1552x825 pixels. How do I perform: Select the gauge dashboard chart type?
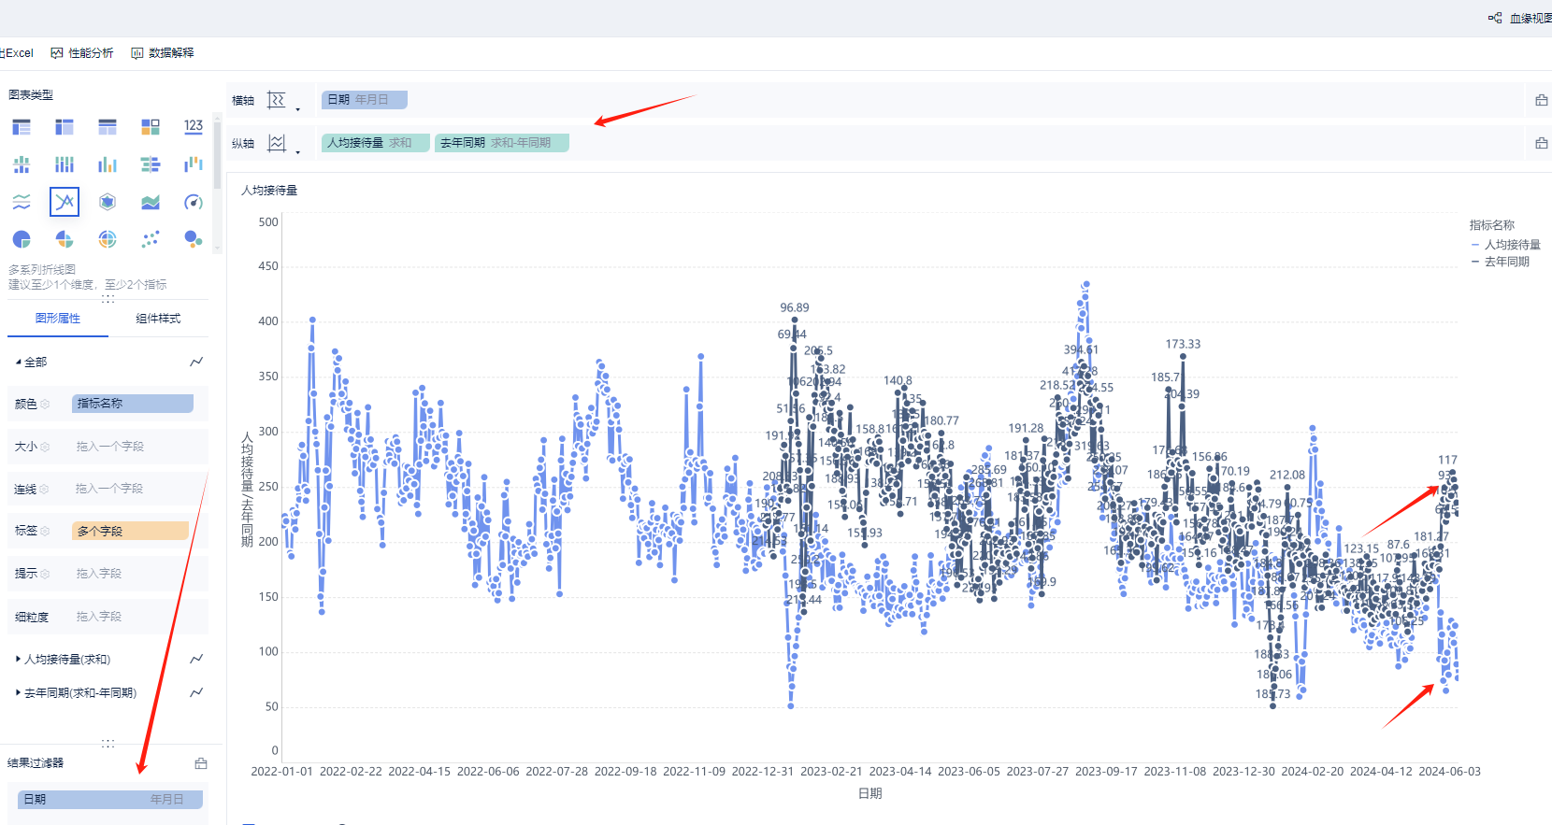194,202
